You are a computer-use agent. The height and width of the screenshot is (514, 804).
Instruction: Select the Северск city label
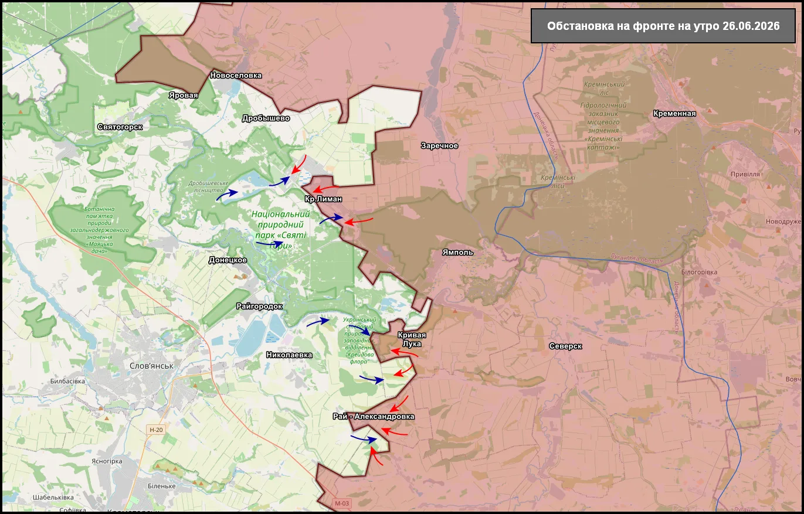(x=565, y=346)
